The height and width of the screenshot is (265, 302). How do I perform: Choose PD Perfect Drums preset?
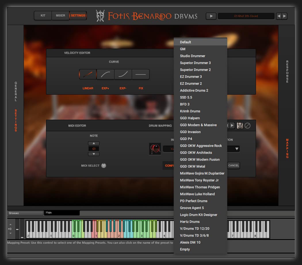(x=200, y=201)
